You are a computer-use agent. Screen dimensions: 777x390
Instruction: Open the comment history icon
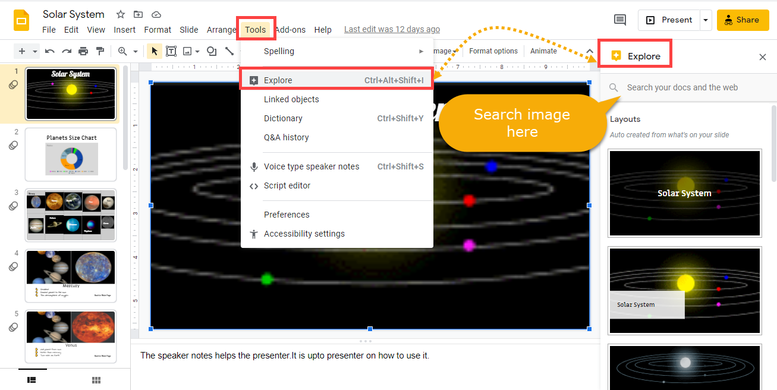[619, 20]
